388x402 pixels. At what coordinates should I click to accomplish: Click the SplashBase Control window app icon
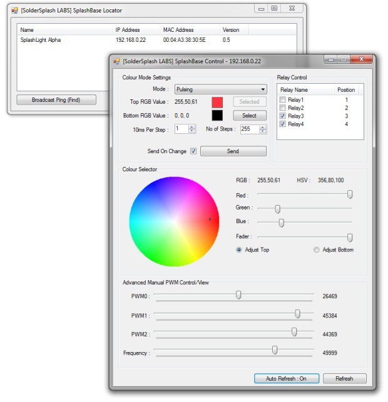coord(117,61)
